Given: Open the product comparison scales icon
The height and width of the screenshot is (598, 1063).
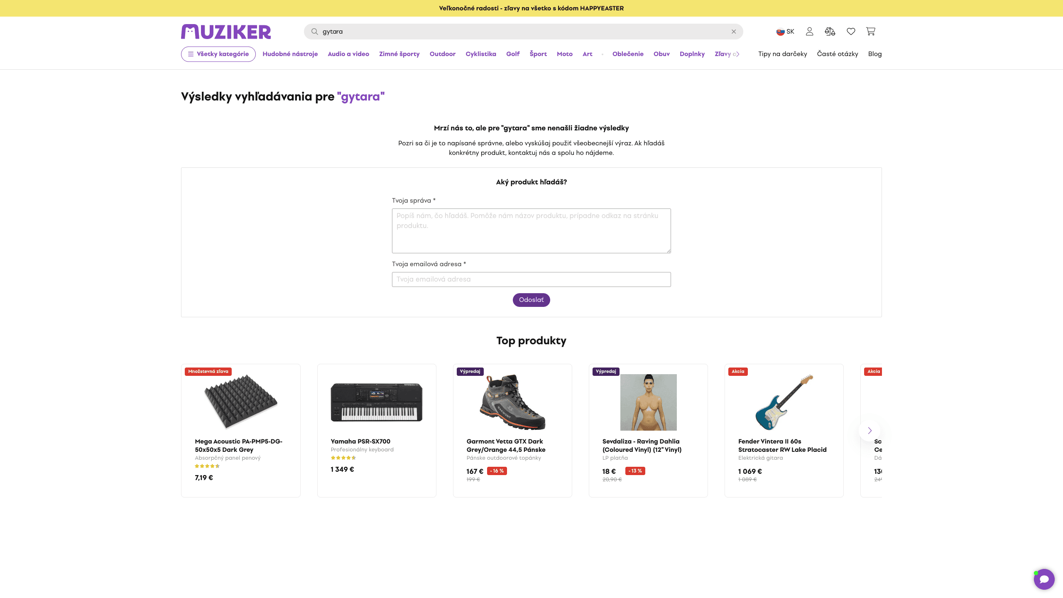Looking at the screenshot, I should [x=830, y=32].
